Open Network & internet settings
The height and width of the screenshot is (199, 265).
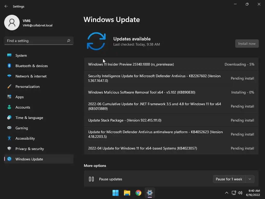coord(31,76)
